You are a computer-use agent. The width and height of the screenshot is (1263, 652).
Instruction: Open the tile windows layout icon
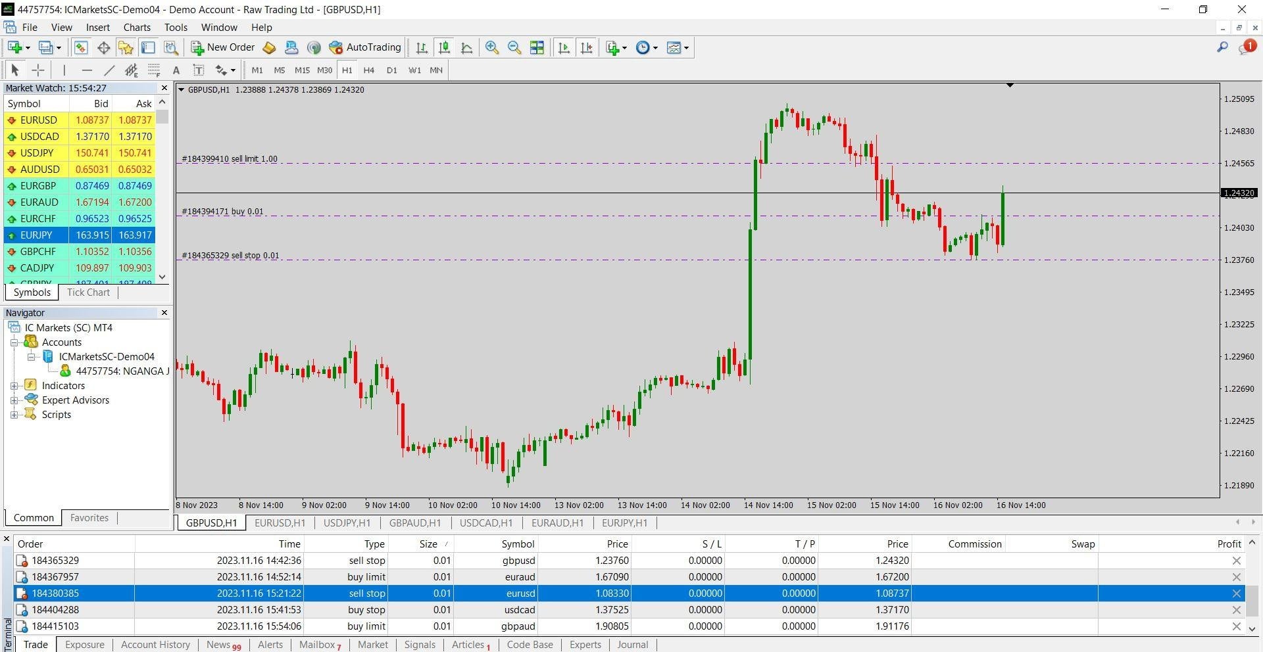coord(537,47)
